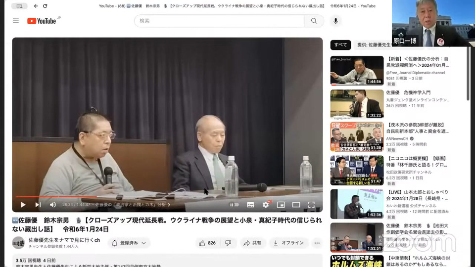Focus the 検索 search field
This screenshot has height=267, width=475.
219,21
